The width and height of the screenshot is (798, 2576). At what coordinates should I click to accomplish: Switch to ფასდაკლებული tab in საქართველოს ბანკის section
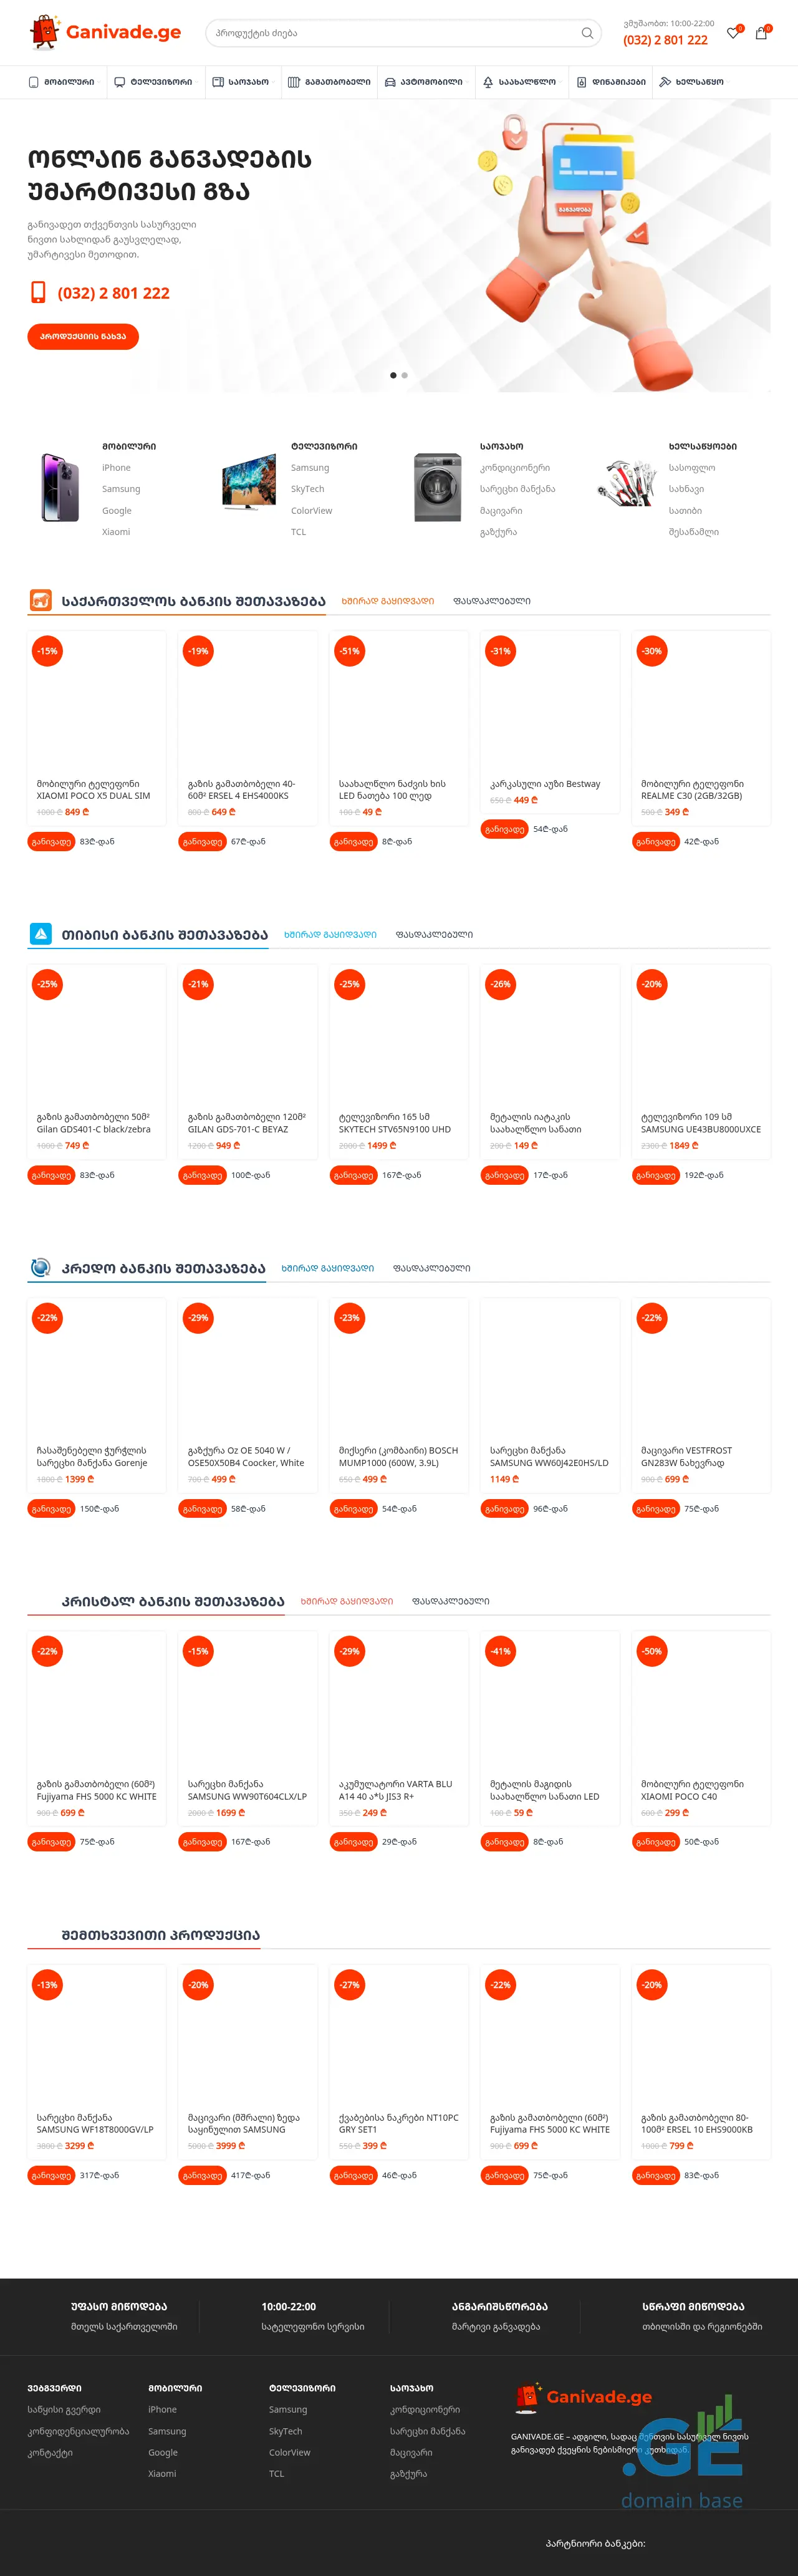pos(492,601)
